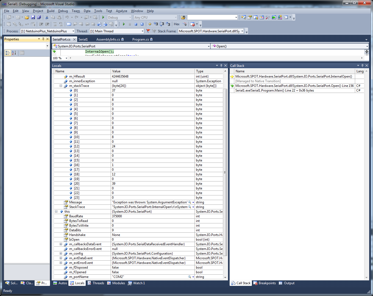Open the Solution Configuration Debug dropdown
This screenshot has height=296, width=373.
pyautogui.click(x=119, y=17)
